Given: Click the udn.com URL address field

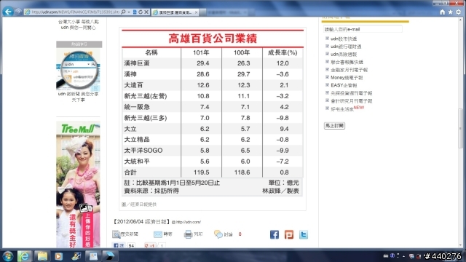Looking at the screenshot, I should (x=75, y=12).
